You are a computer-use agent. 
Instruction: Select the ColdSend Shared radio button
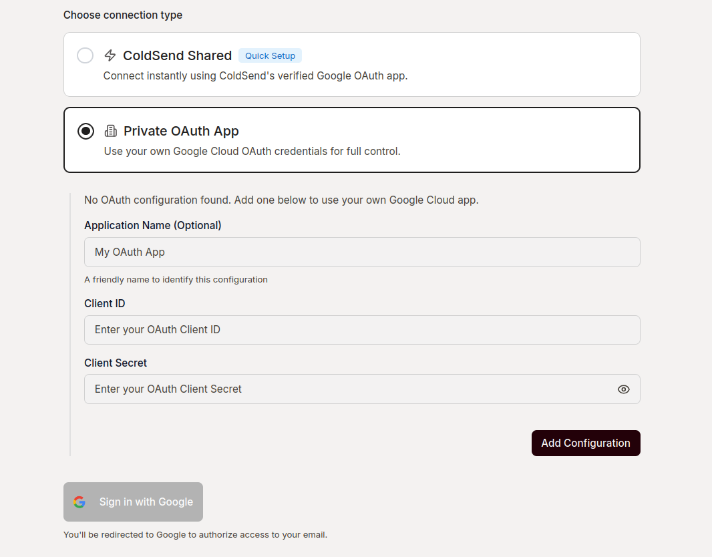pos(85,55)
